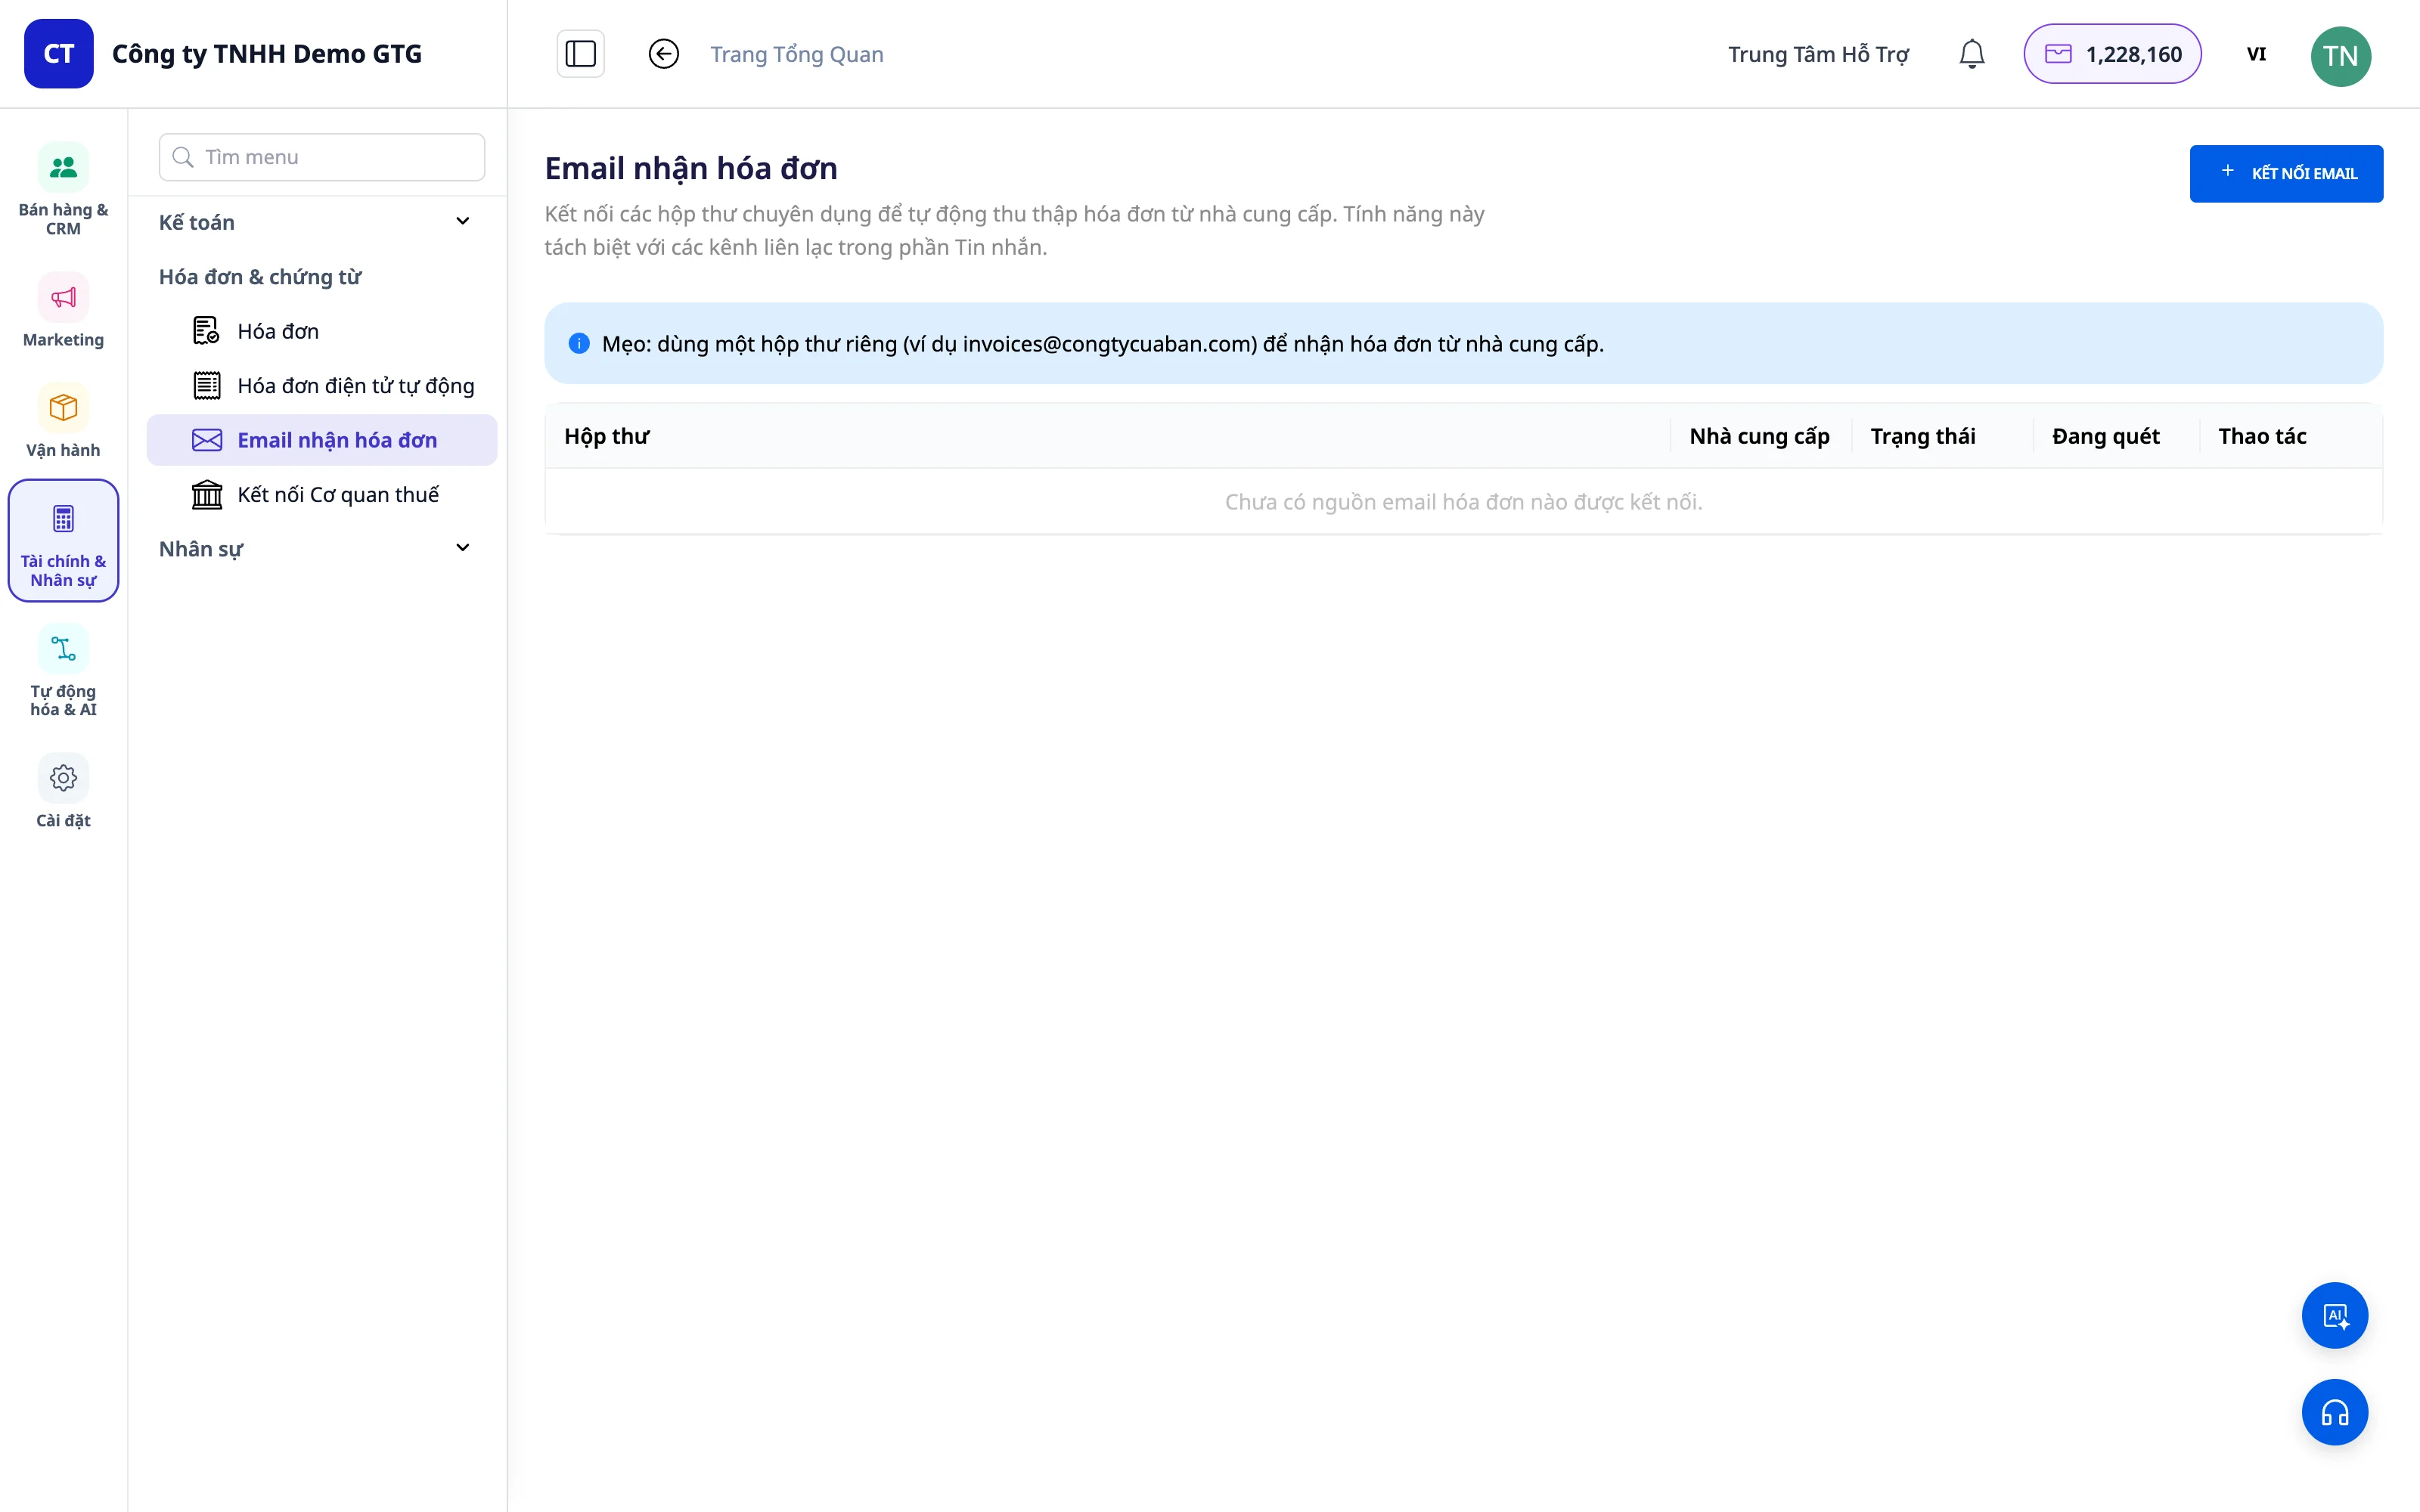This screenshot has width=2420, height=1512.
Task: Open Trung Tâm Hỗ Trợ
Action: point(1818,54)
